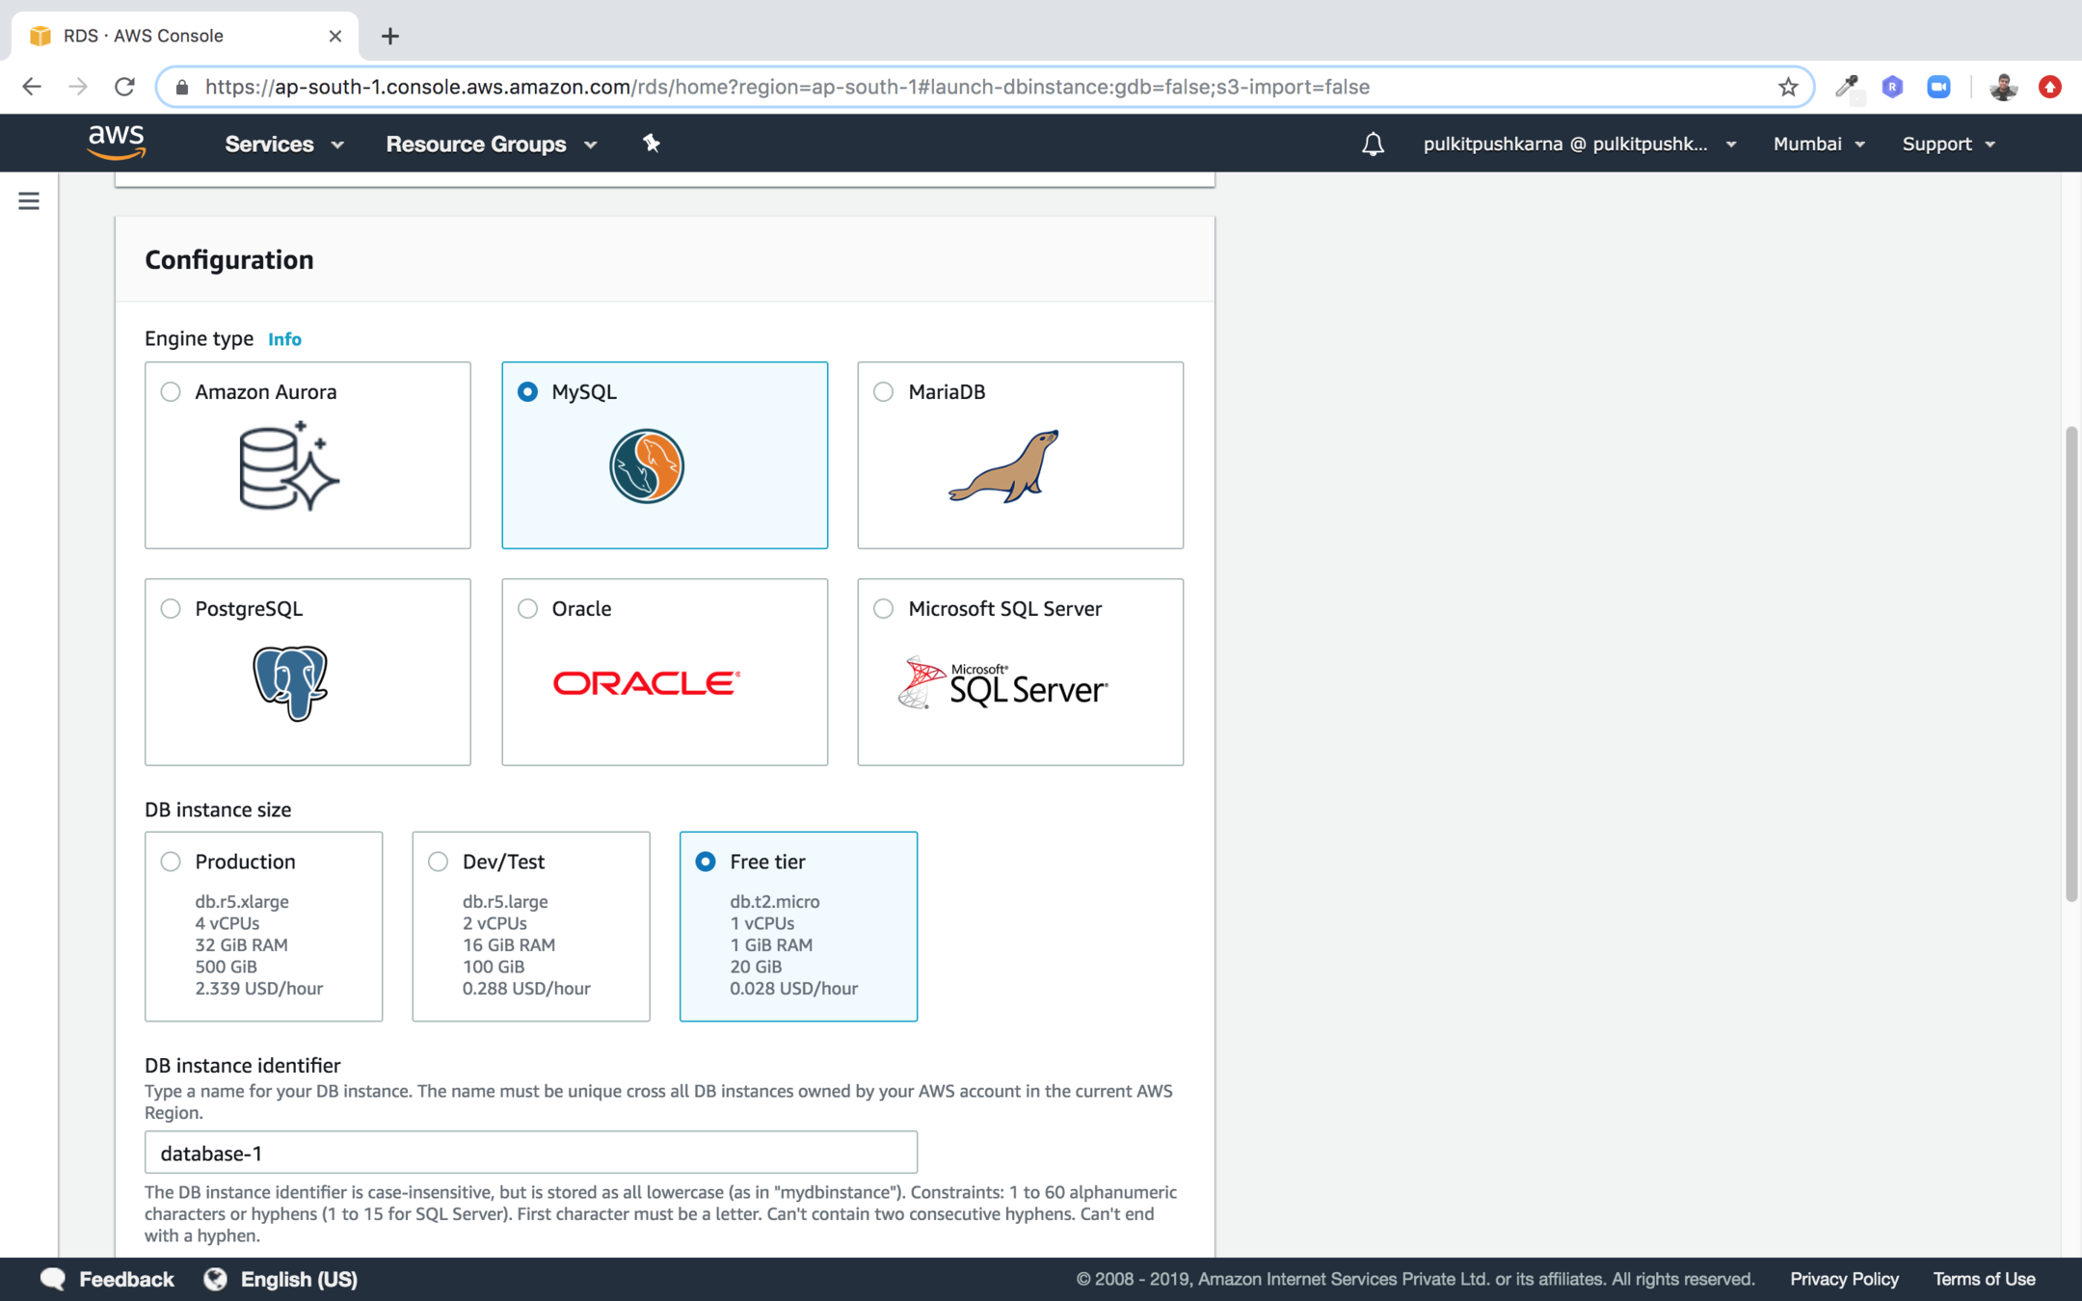Viewport: 2082px width, 1301px height.
Task: Click the DB instance identifier field
Action: pos(530,1153)
